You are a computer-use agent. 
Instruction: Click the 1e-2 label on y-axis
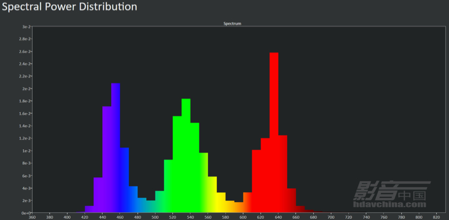27,151
